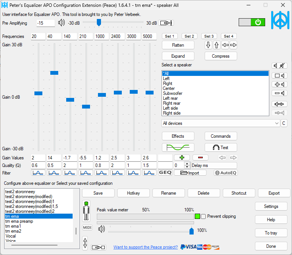Screen dimensions: 292x255
Task: Click the shift gains up arrow
Action: [216, 45]
